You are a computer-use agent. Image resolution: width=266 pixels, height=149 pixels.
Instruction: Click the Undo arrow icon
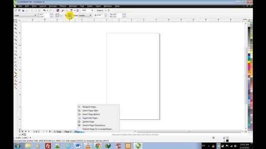coord(44,10)
